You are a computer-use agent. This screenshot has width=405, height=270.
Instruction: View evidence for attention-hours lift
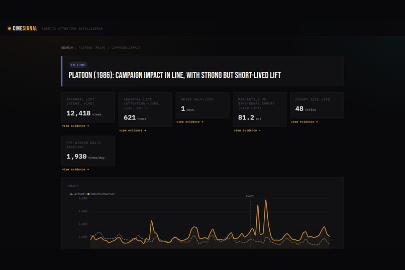pyautogui.click(x=133, y=130)
